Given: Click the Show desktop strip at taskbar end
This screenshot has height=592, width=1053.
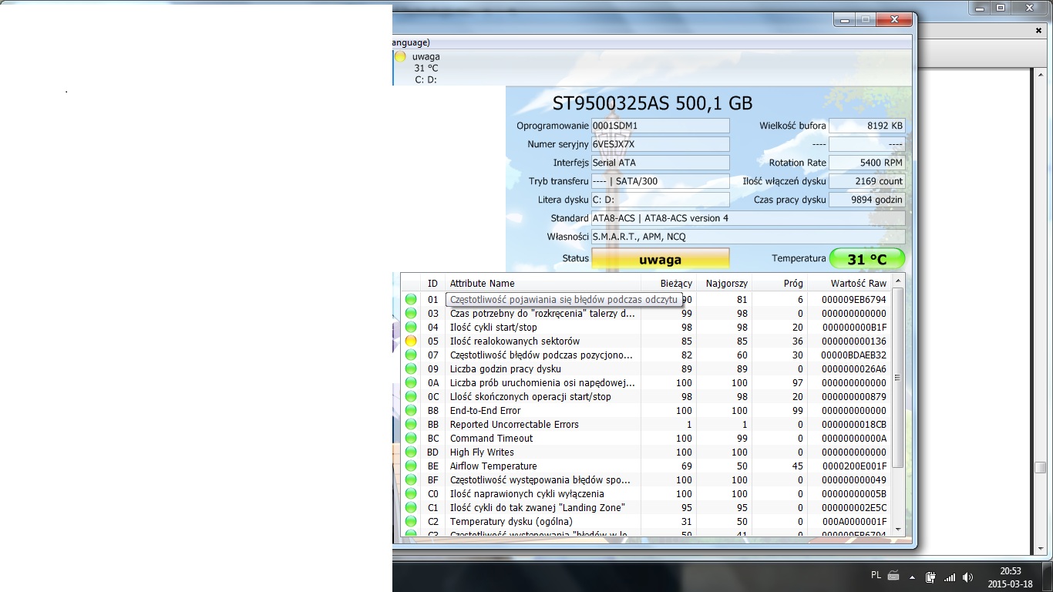Looking at the screenshot, I should (x=1048, y=577).
